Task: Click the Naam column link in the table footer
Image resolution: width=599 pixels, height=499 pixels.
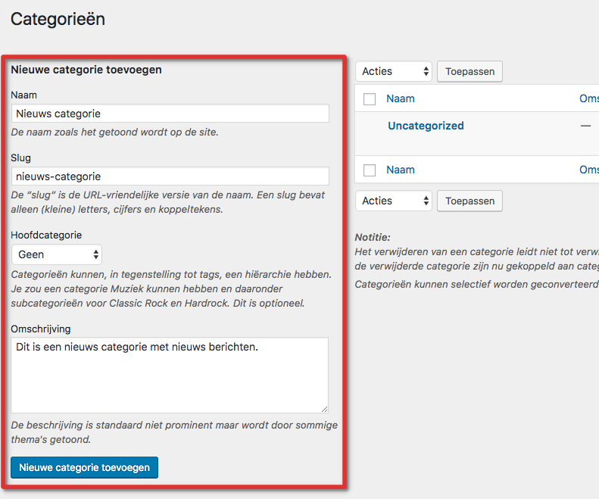Action: tap(401, 170)
